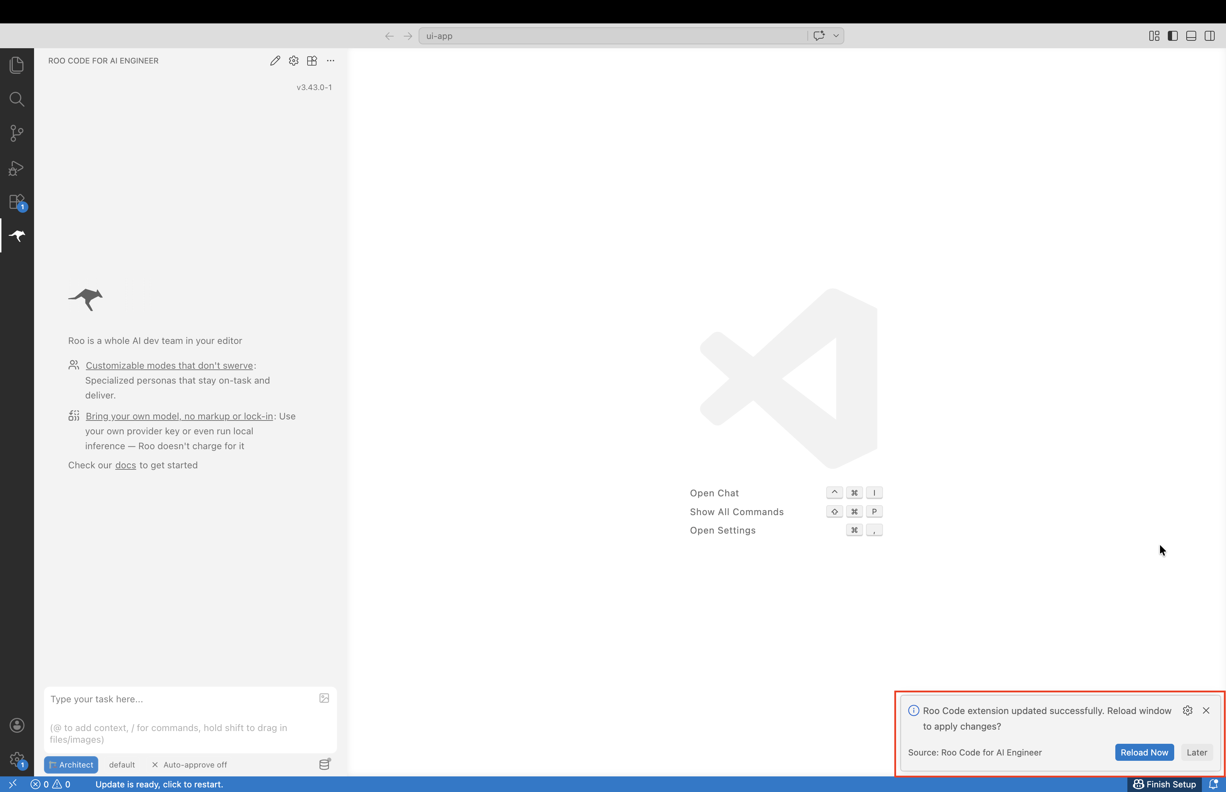This screenshot has width=1226, height=792.
Task: Toggle the secondary side bar layout control
Action: [1209, 35]
